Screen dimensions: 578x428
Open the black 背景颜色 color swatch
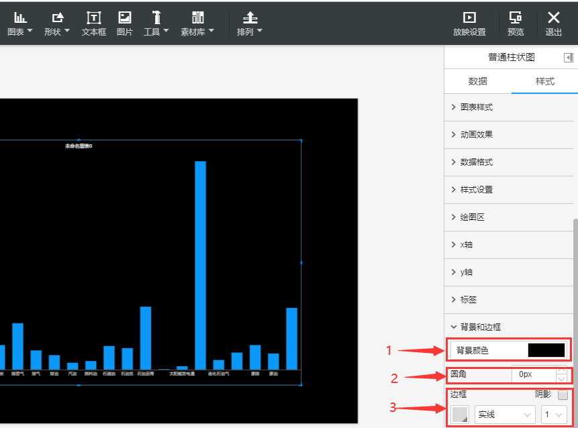[546, 350]
